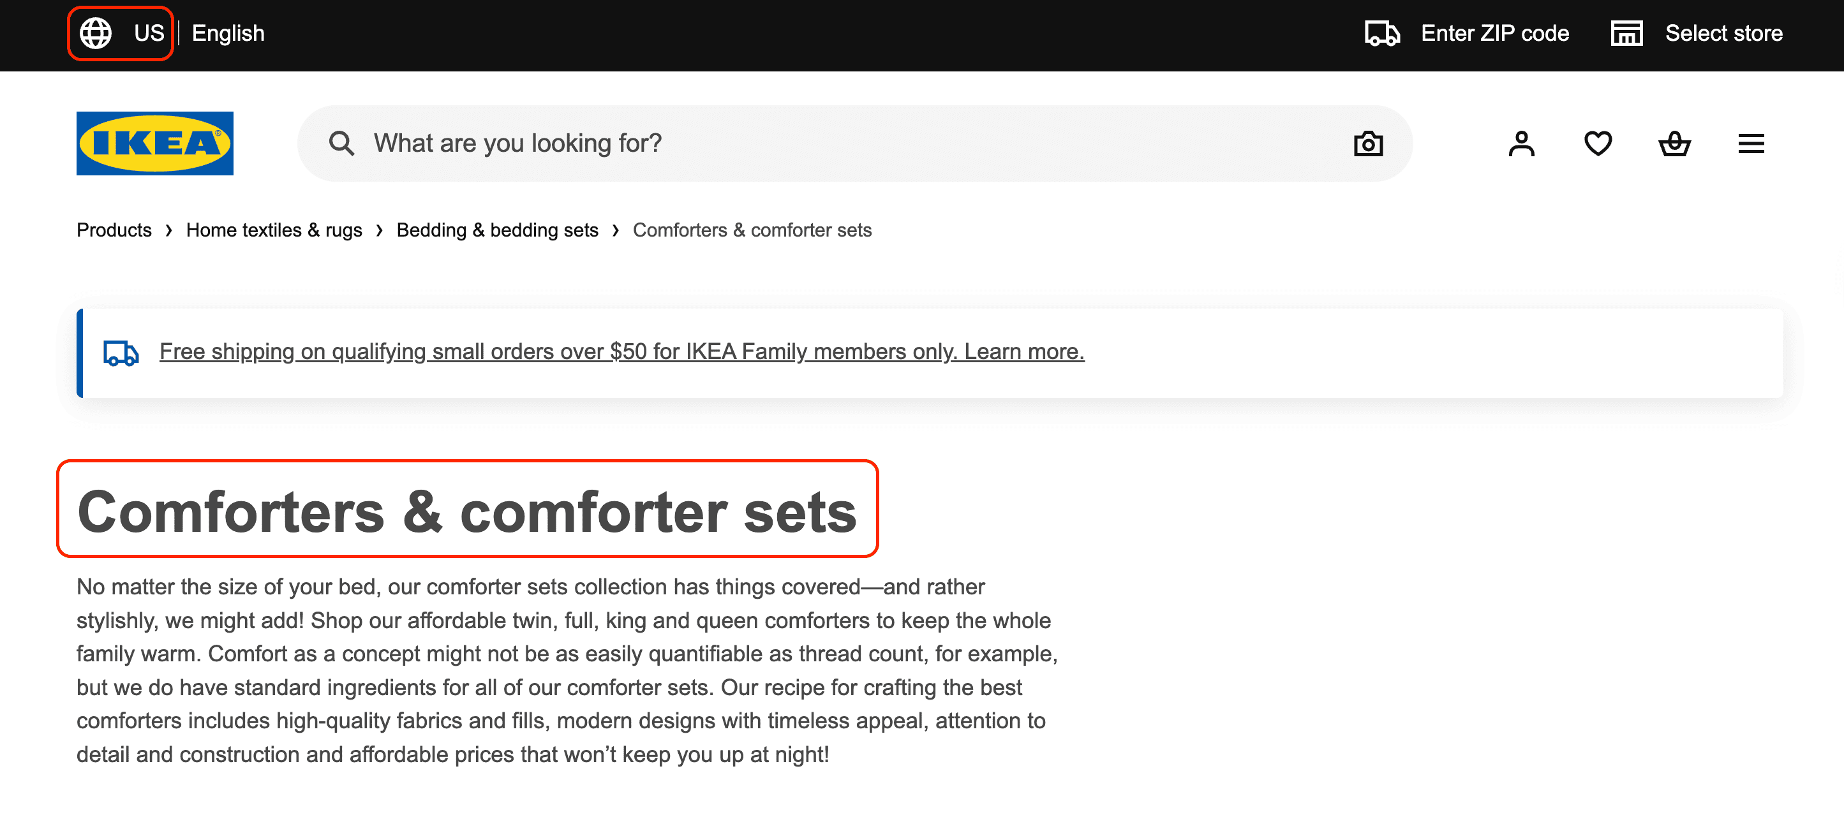The image size is (1844, 815).
Task: Open the user profile icon
Action: tap(1521, 143)
